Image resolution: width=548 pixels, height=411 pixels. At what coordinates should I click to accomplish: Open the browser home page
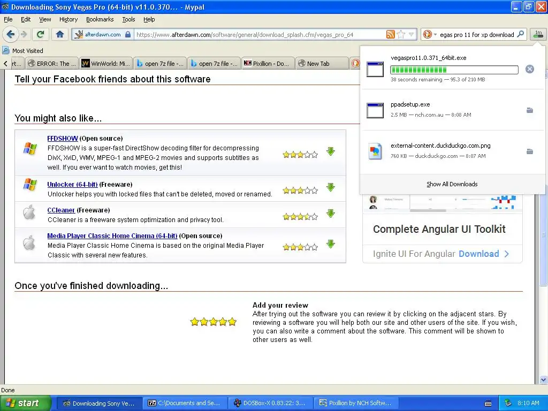(x=60, y=34)
